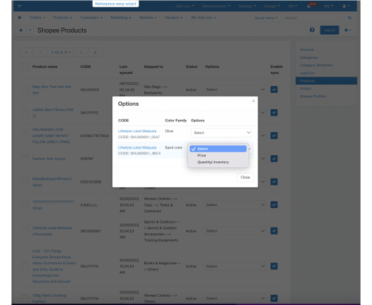Open the Quick menu dropdown
372x305 pixels.
[266, 18]
